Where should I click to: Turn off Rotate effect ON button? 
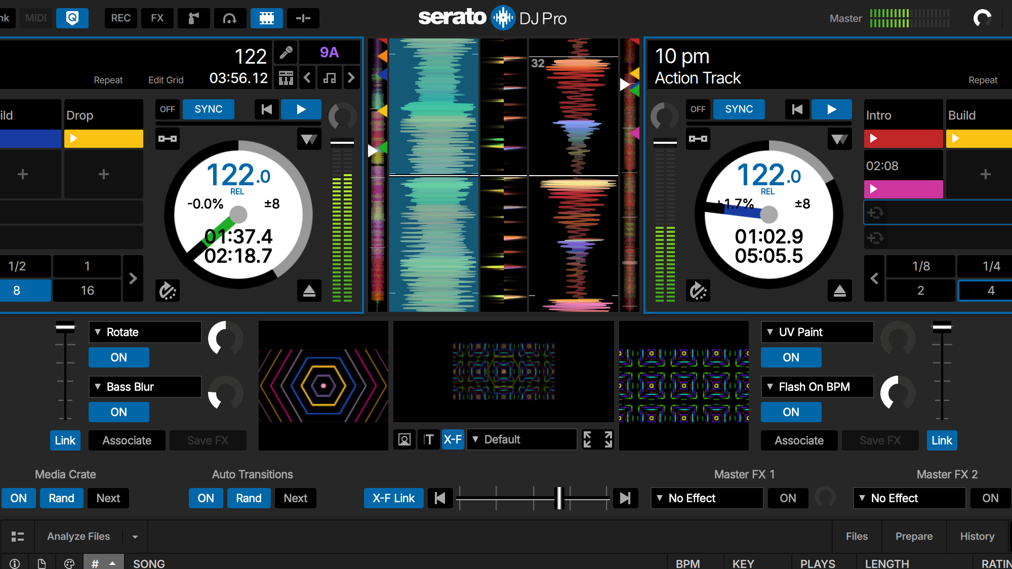(x=119, y=357)
